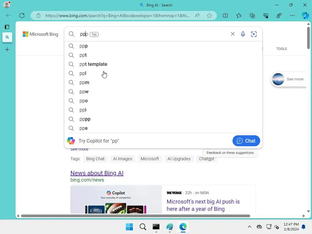The height and width of the screenshot is (234, 312).
Task: Open the bing.com/news URL link
Action: pyautogui.click(x=87, y=180)
